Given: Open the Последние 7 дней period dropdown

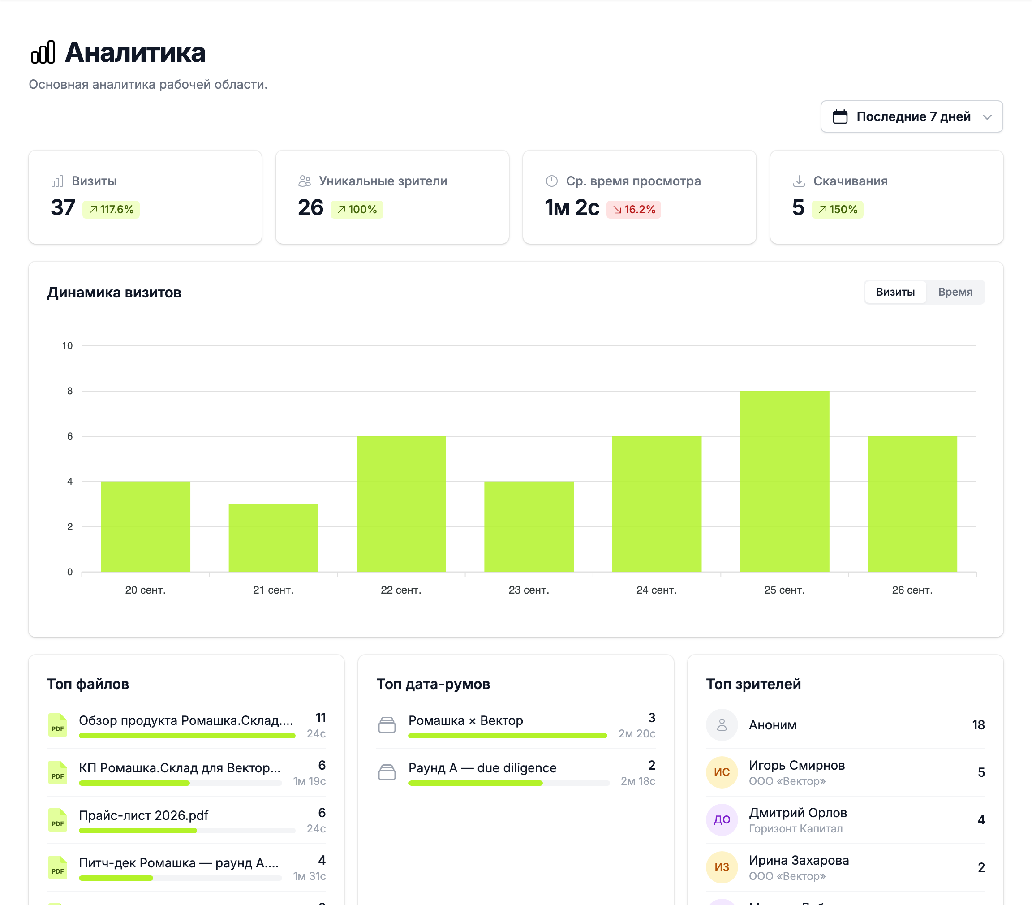Looking at the screenshot, I should pyautogui.click(x=912, y=116).
